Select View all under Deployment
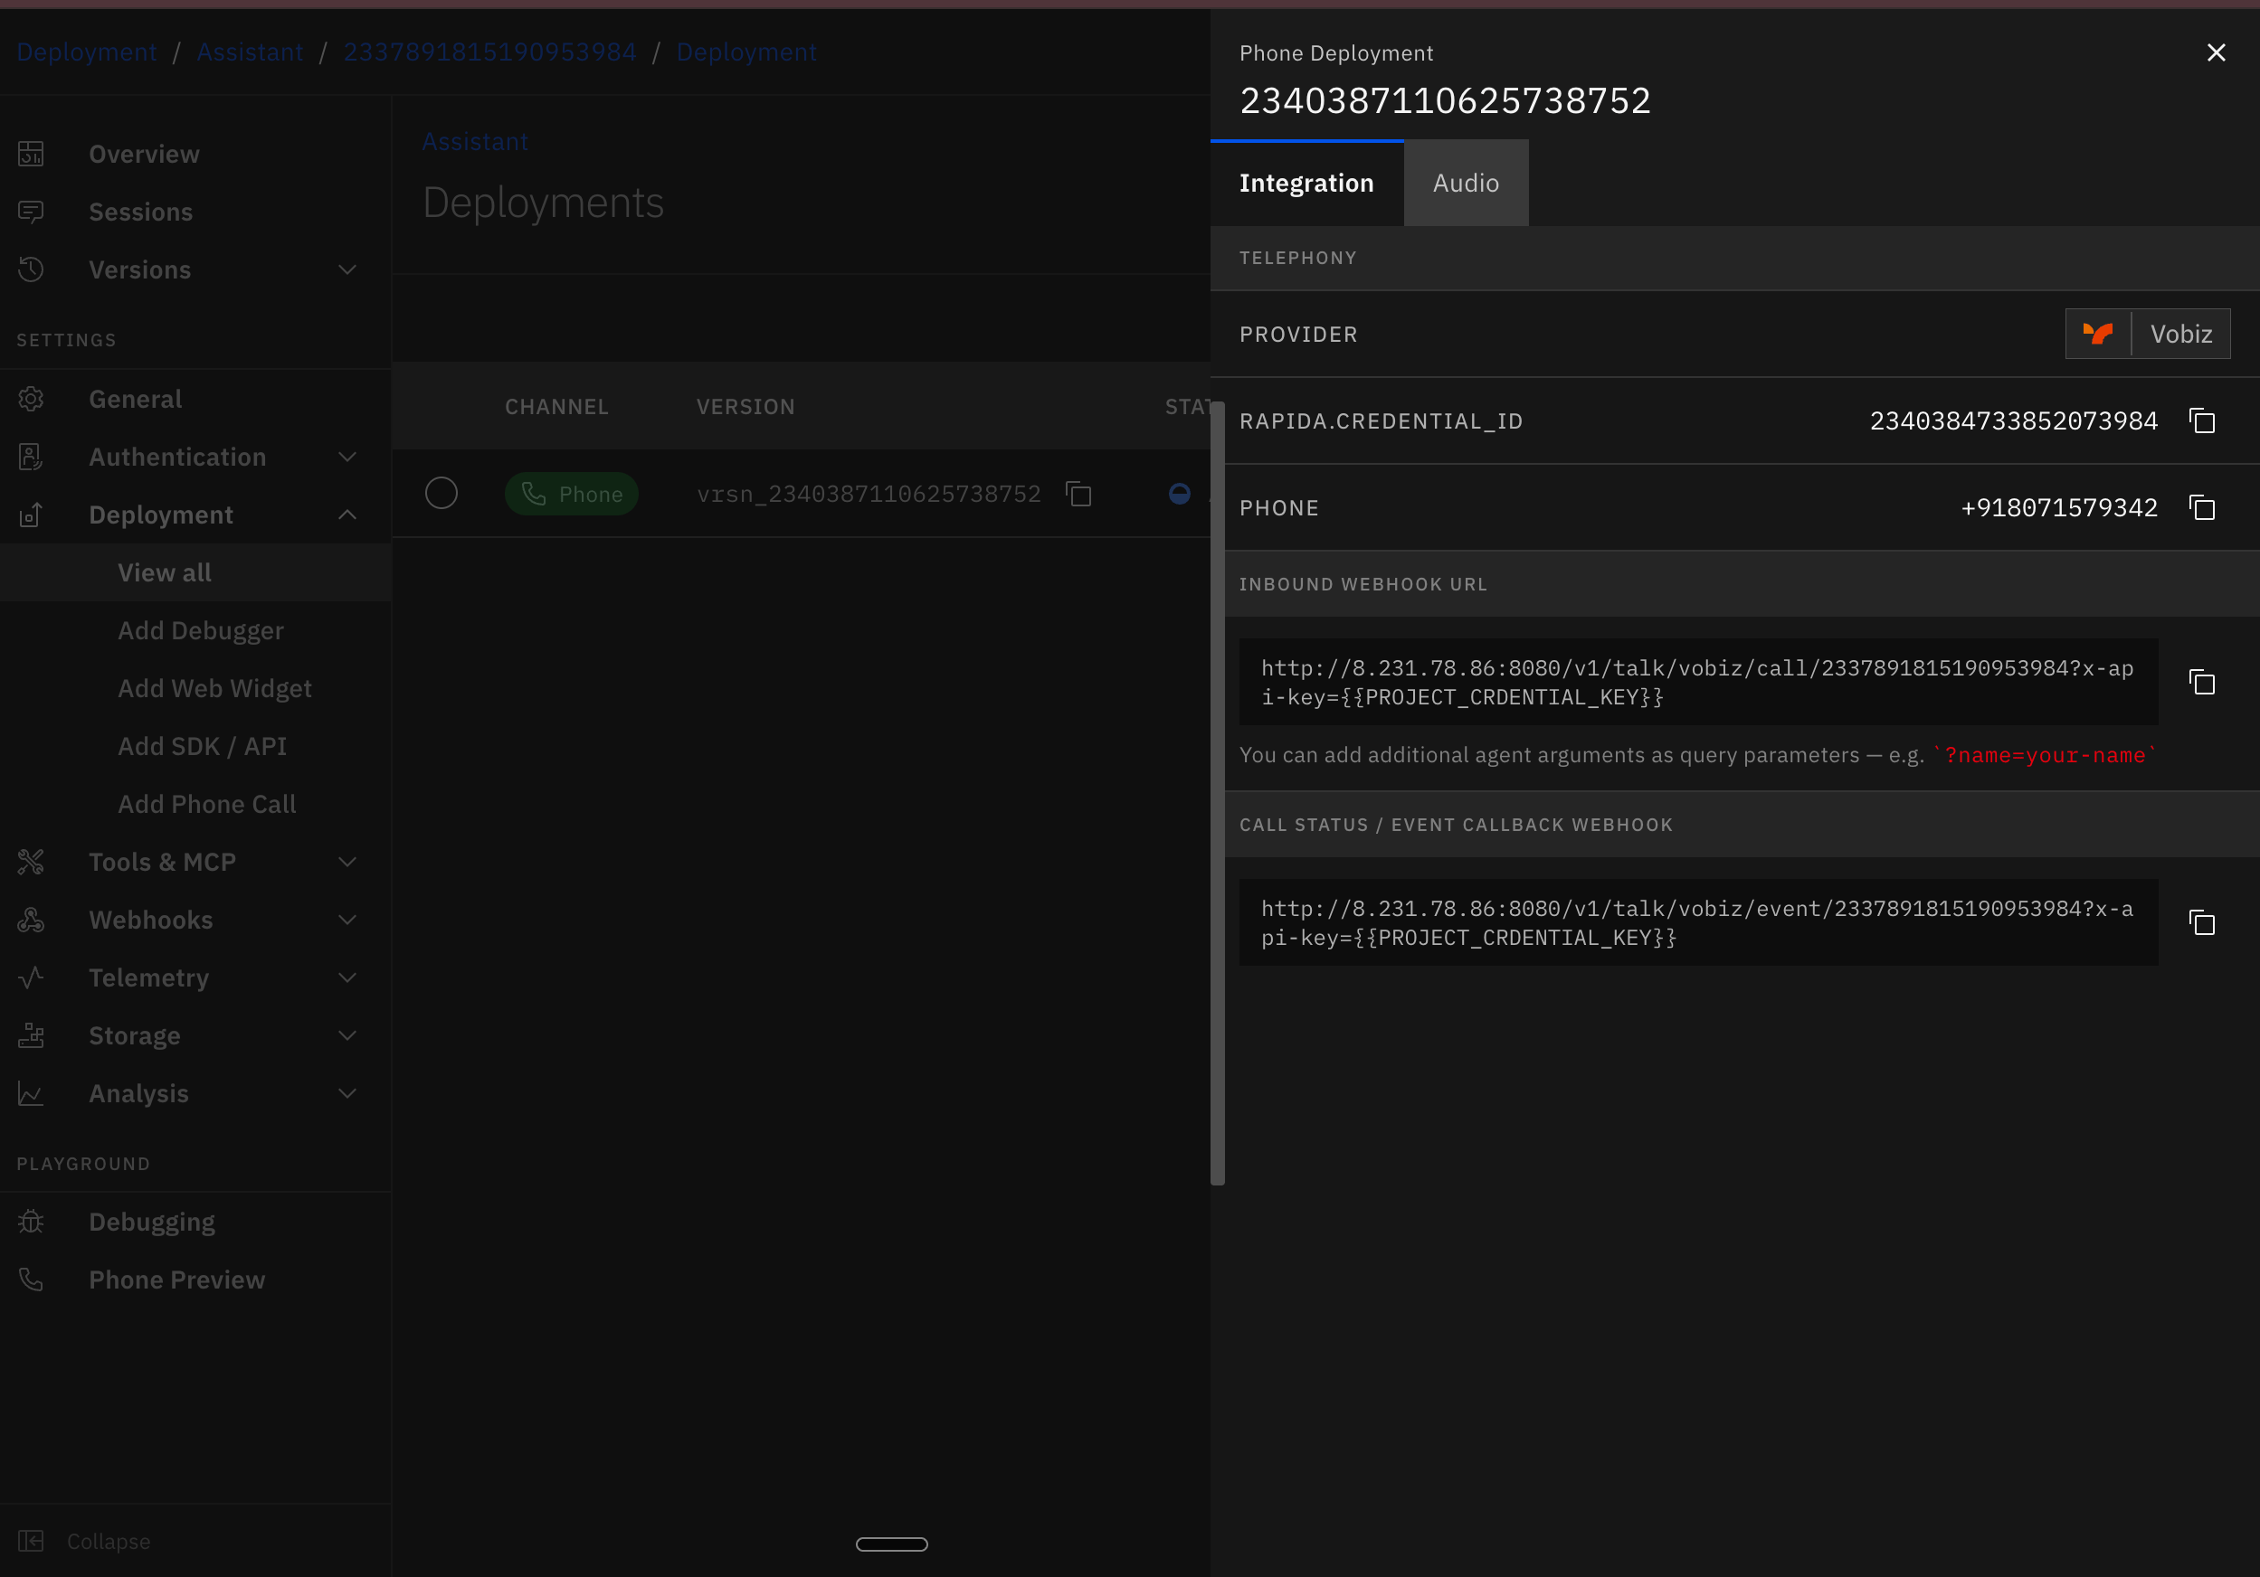2260x1577 pixels. click(195, 572)
